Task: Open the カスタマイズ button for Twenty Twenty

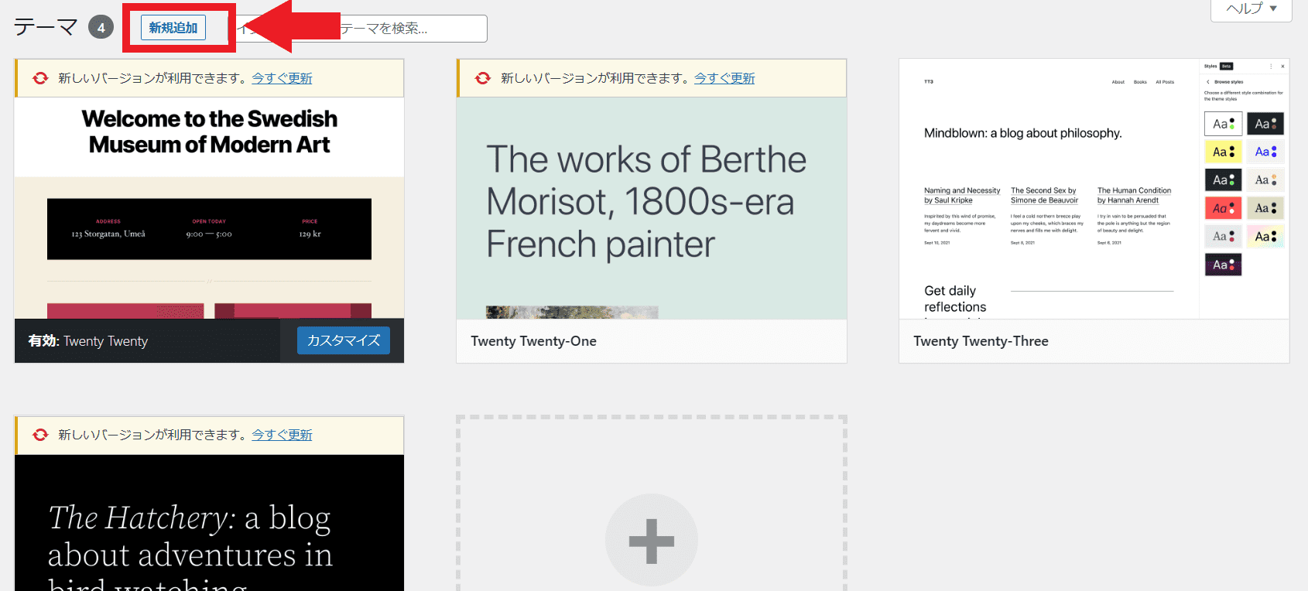Action: point(344,340)
